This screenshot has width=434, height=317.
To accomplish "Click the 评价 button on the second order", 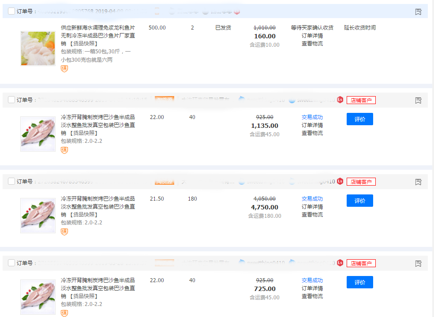I will tap(359, 119).
